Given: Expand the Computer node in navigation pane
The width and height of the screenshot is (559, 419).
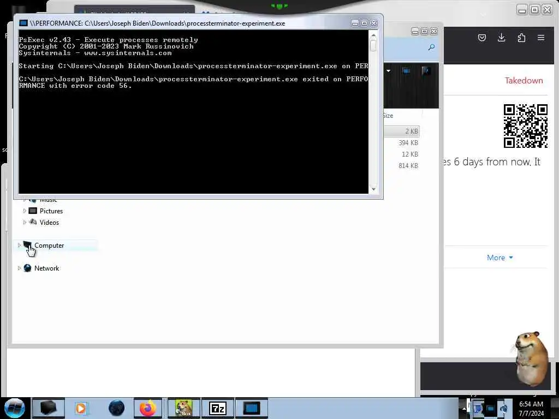Looking at the screenshot, I should [x=19, y=245].
